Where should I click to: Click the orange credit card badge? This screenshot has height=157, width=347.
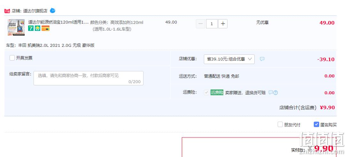[46, 28]
